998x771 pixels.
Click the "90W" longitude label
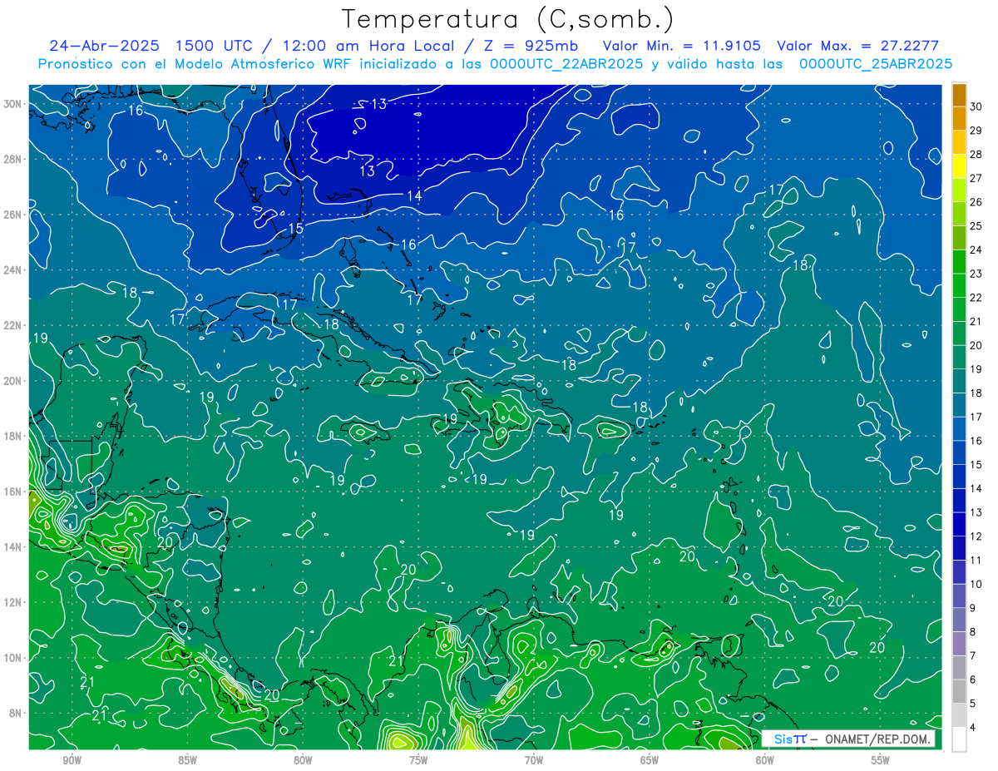click(x=72, y=760)
